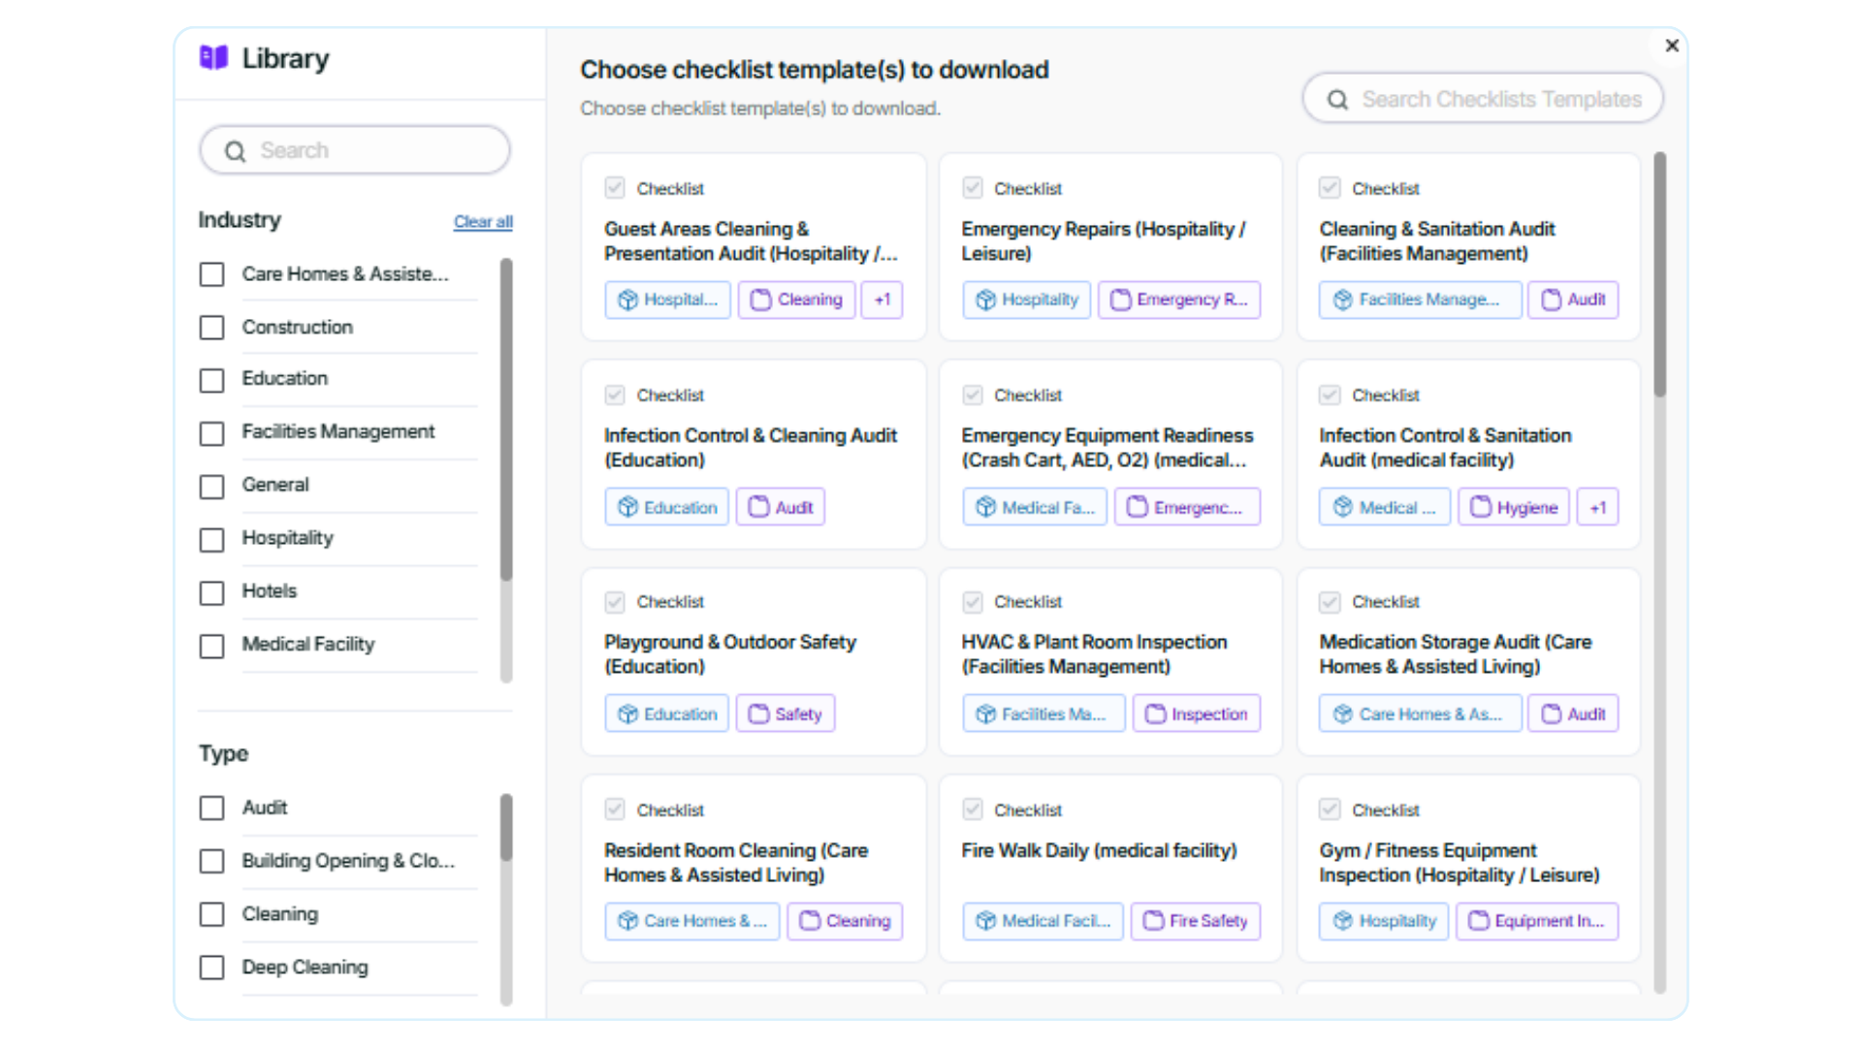Click the +1 tag on Guest Areas Cleaning card
This screenshot has width=1862, height=1047.
tap(883, 301)
